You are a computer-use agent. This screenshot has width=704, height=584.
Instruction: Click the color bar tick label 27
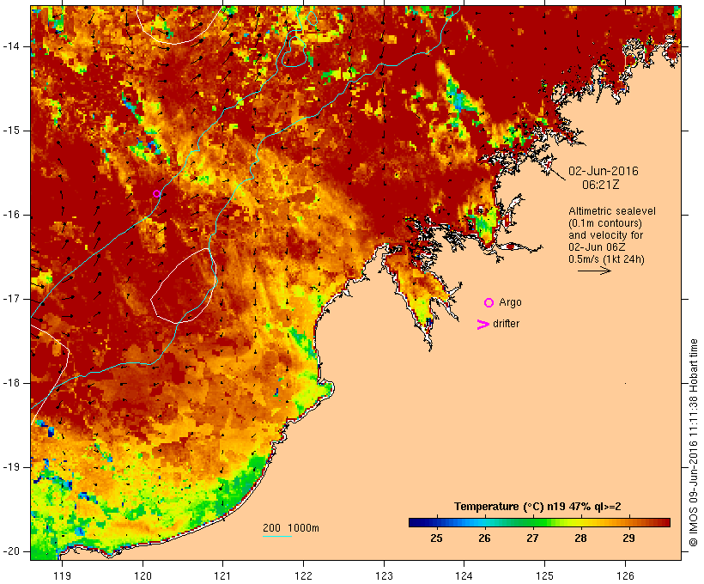(532, 538)
